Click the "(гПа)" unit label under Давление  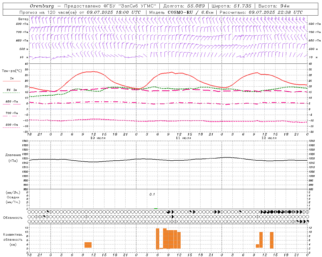[13, 161]
